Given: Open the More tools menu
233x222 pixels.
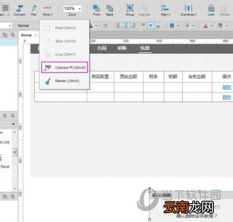Looking at the screenshot, I should 47,10.
